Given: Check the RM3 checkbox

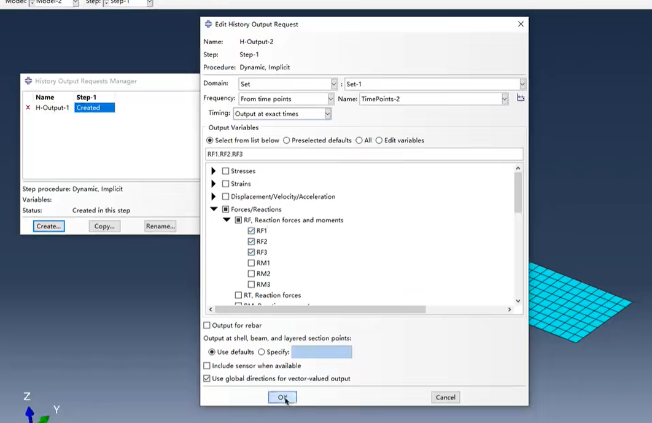Looking at the screenshot, I should point(251,284).
